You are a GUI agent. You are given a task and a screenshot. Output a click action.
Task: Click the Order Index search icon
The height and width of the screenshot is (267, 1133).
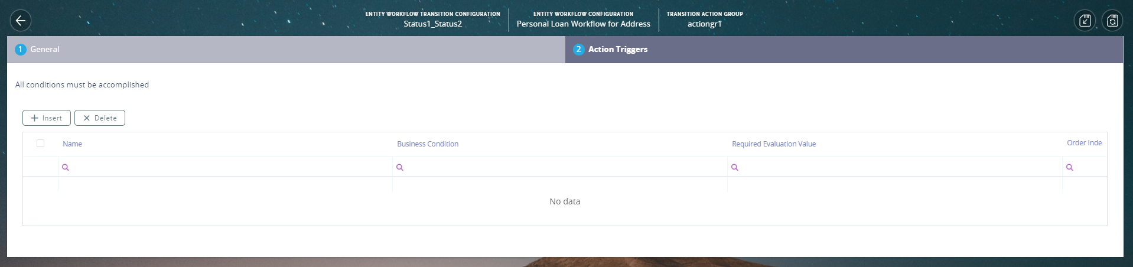pos(1069,167)
